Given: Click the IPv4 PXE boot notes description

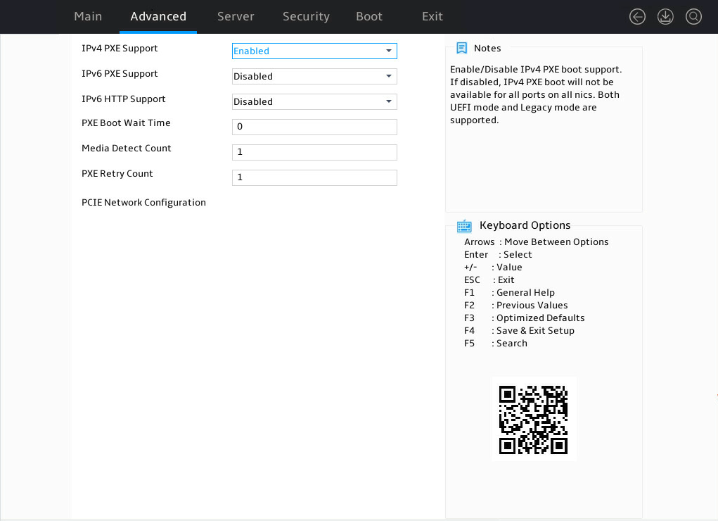Looking at the screenshot, I should click(536, 95).
